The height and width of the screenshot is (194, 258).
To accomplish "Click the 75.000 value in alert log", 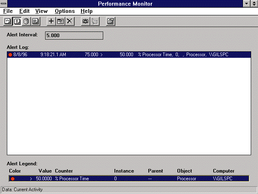I will 92,55.
